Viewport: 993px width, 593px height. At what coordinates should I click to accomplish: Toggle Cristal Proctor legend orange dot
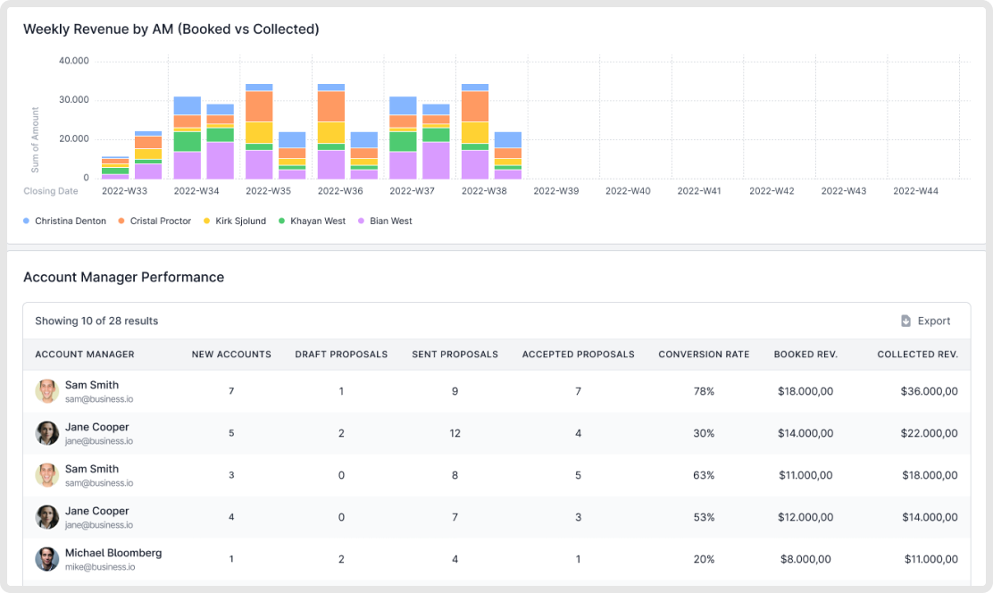(x=121, y=221)
